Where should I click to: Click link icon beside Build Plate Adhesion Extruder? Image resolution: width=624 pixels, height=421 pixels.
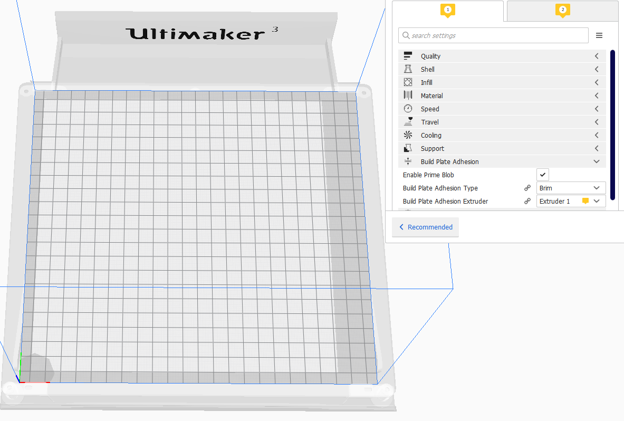coord(527,201)
